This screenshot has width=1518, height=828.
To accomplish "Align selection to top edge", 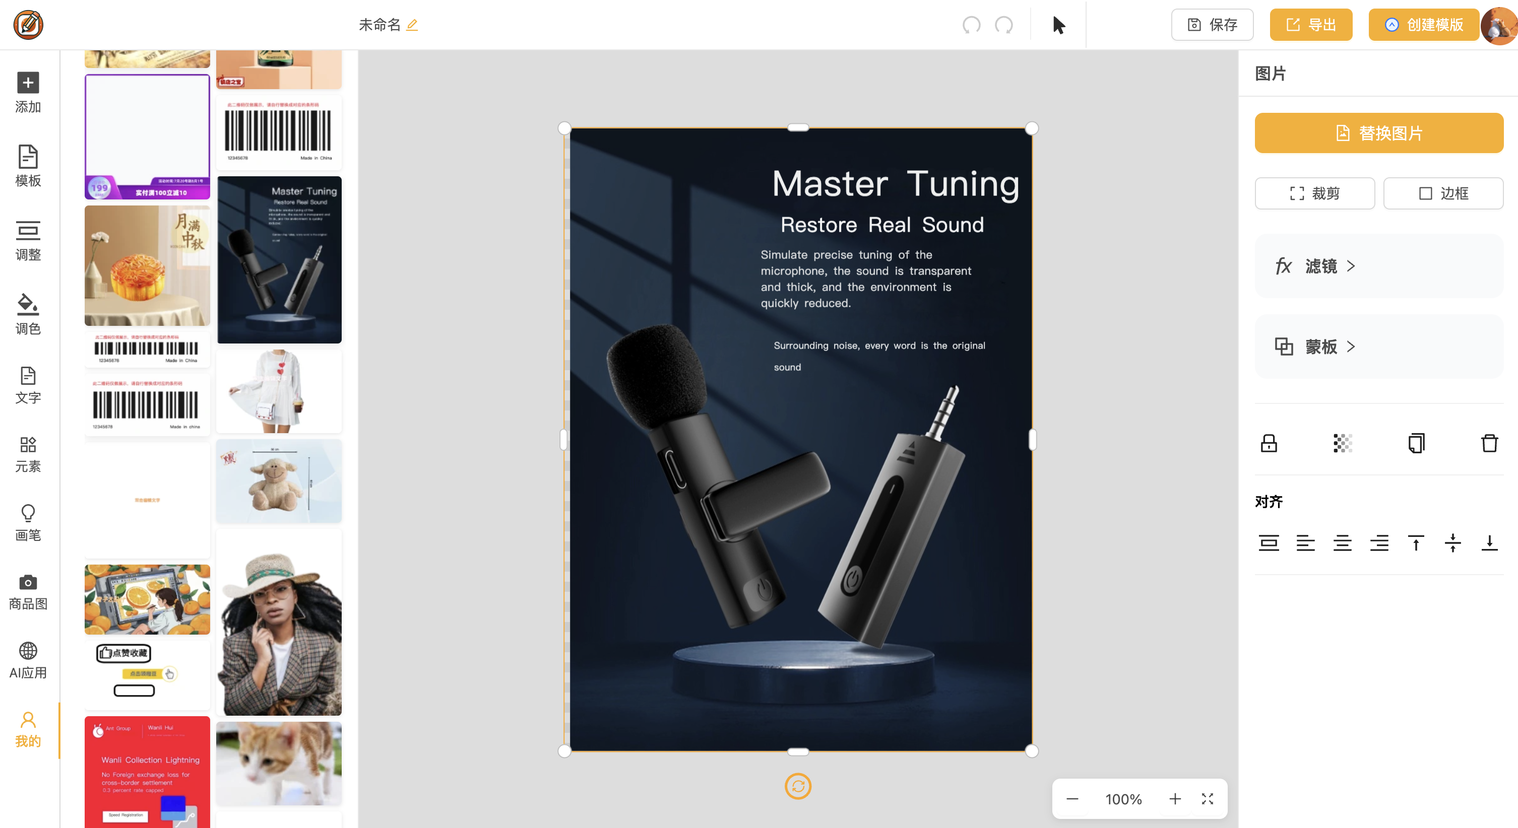I will (1416, 542).
